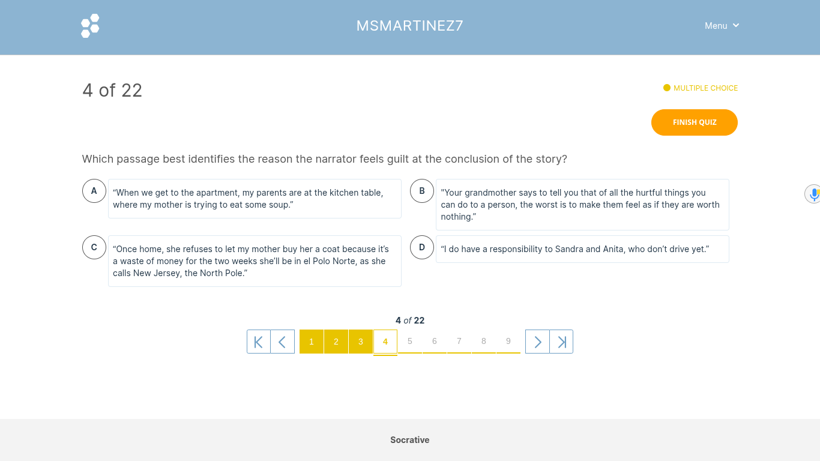Image resolution: width=820 pixels, height=461 pixels.
Task: Jump to last question arrow
Action: coord(561,342)
